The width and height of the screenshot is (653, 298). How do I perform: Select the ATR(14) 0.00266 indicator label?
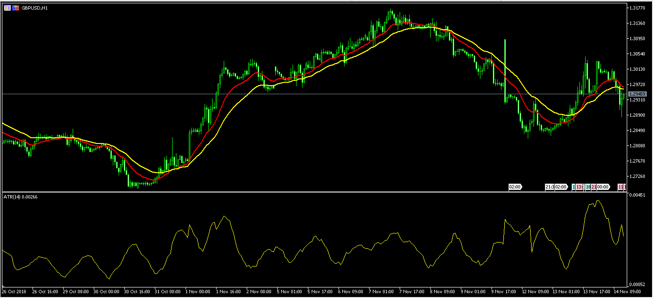click(x=20, y=198)
